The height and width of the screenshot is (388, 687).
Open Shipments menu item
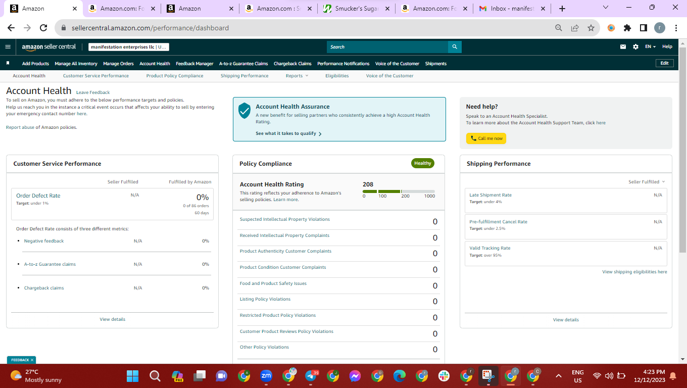point(436,64)
